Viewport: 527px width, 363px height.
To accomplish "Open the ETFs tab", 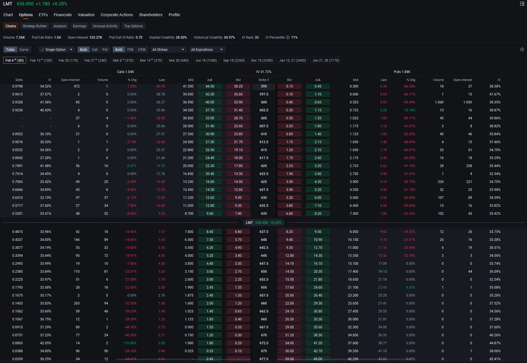I will [x=43, y=15].
